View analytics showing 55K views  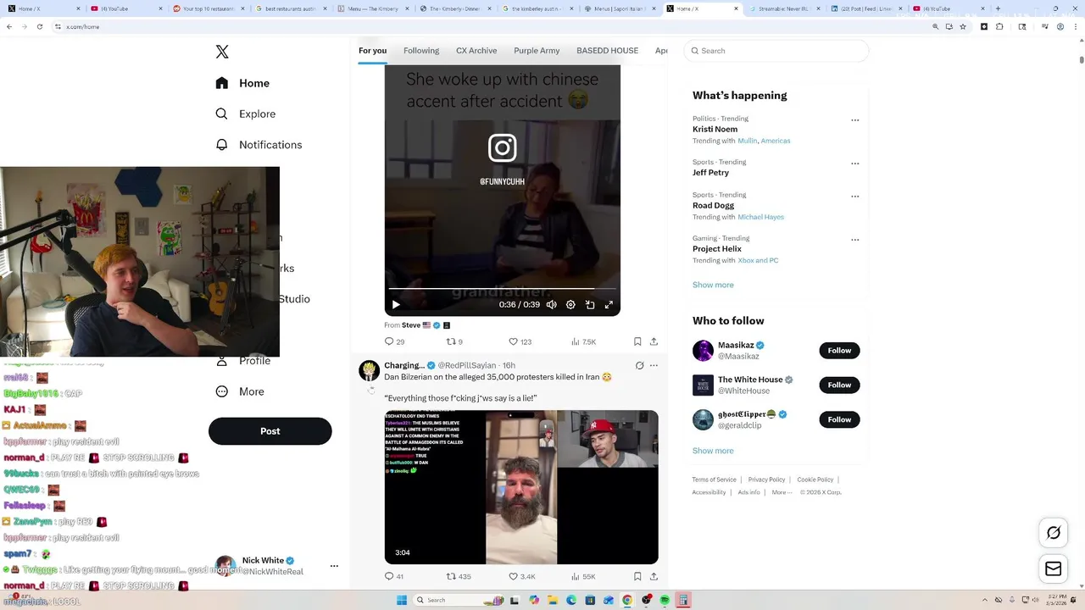(x=583, y=576)
